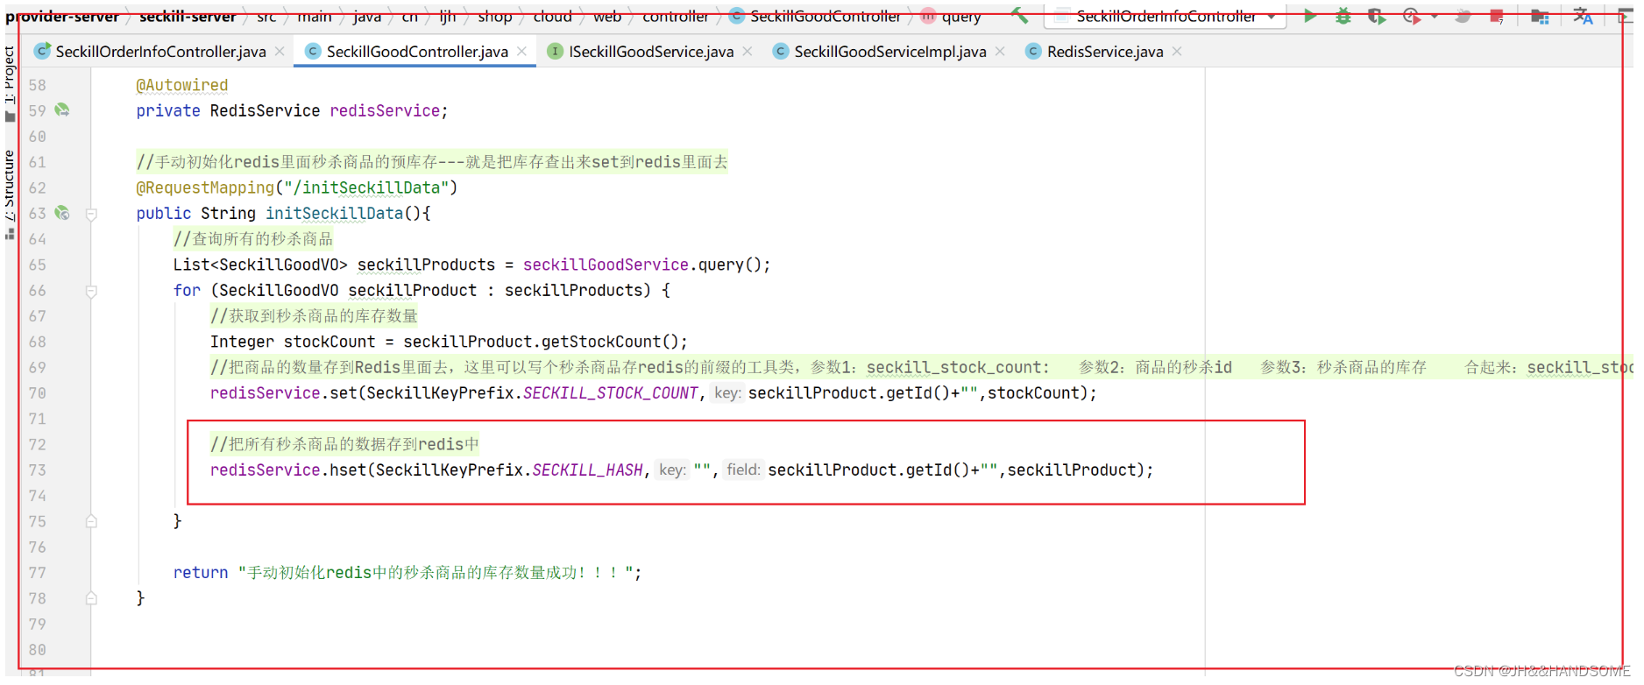
Task: Click the hset method call
Action: [348, 470]
